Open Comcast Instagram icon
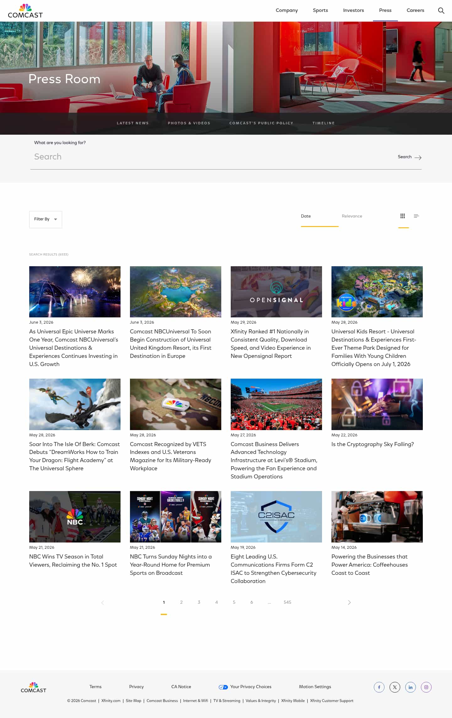The image size is (452, 718). tap(426, 687)
